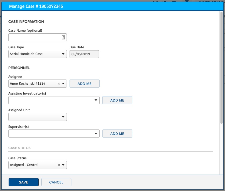Click ADD ME next to Supervisor(s)
The width and height of the screenshot is (225, 191).
[117, 134]
